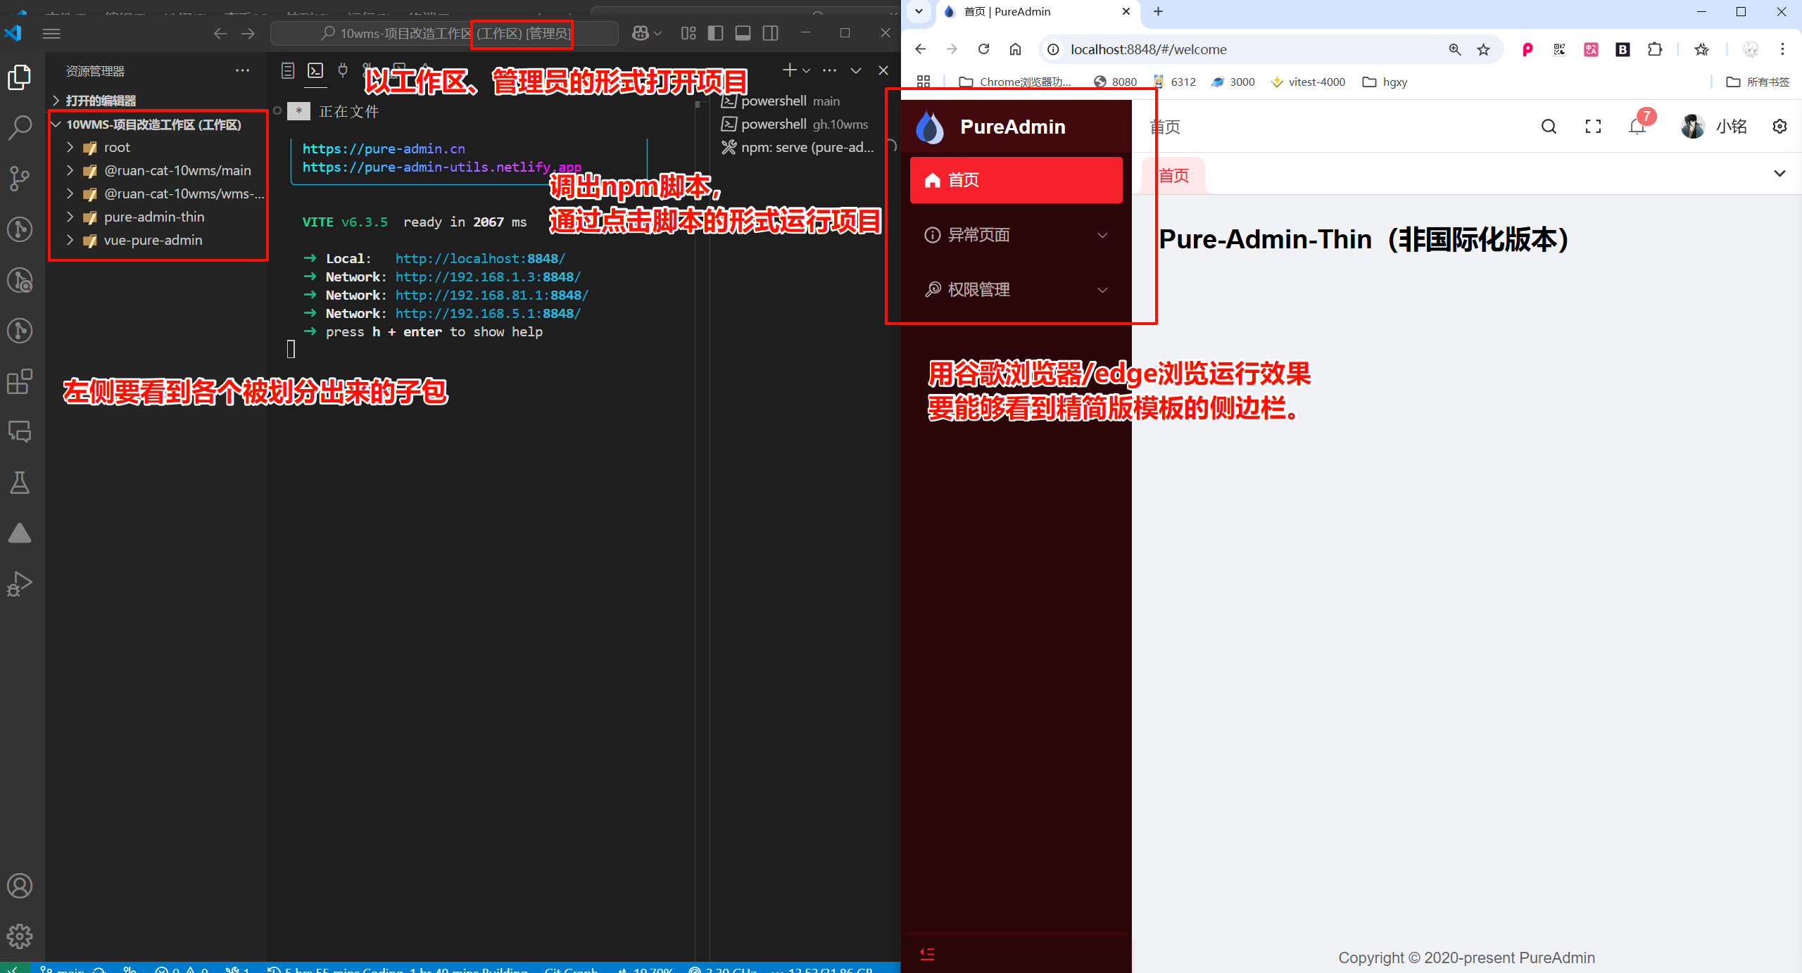Open the Chrome apps grid in the bookmarks bar
1802x973 pixels.
[x=924, y=82]
